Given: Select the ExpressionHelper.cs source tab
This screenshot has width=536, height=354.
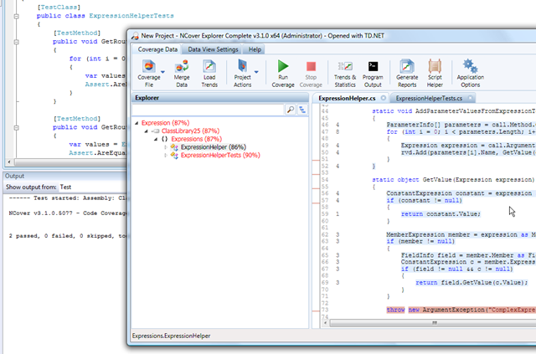Looking at the screenshot, I should 347,99.
